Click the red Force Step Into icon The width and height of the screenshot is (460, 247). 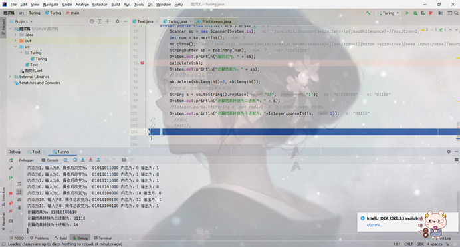click(x=90, y=160)
